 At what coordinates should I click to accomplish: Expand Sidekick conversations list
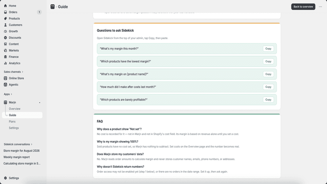18,144
